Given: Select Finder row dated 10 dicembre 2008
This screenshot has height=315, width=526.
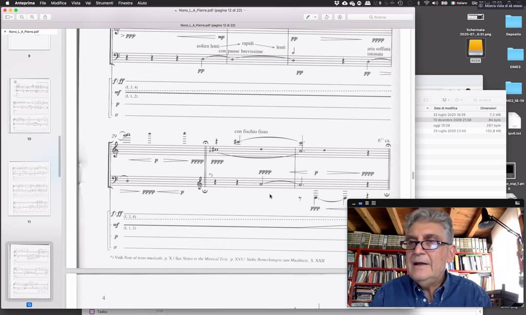Looking at the screenshot, I should pos(461,120).
